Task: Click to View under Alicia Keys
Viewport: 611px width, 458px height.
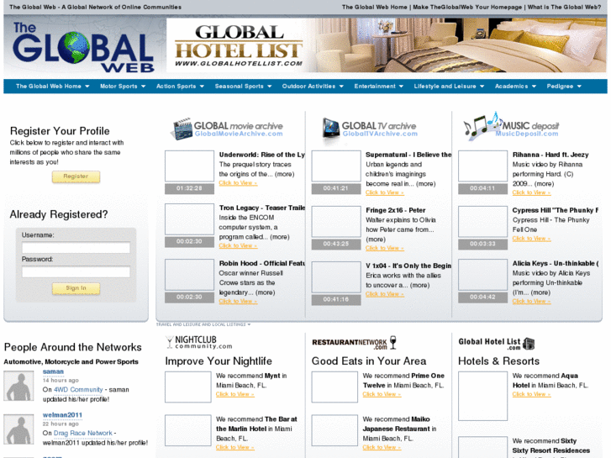Action: [x=531, y=302]
